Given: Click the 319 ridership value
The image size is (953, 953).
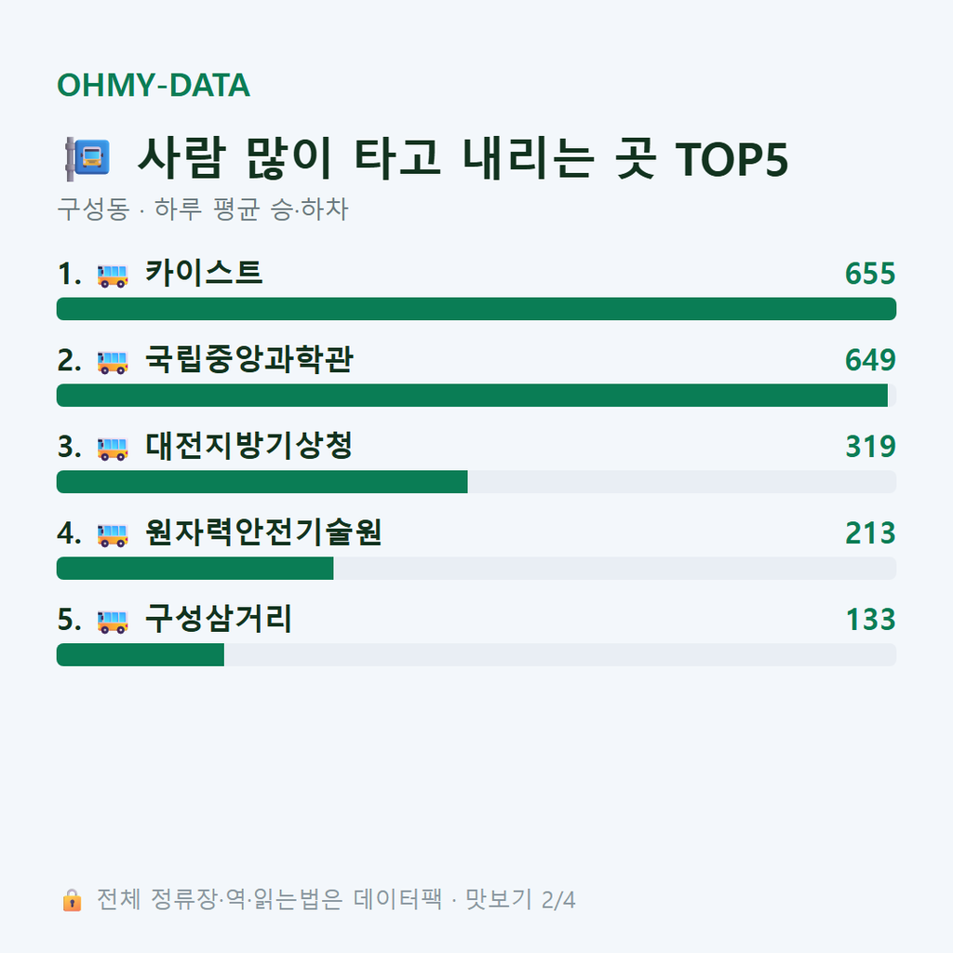Looking at the screenshot, I should click(870, 447).
